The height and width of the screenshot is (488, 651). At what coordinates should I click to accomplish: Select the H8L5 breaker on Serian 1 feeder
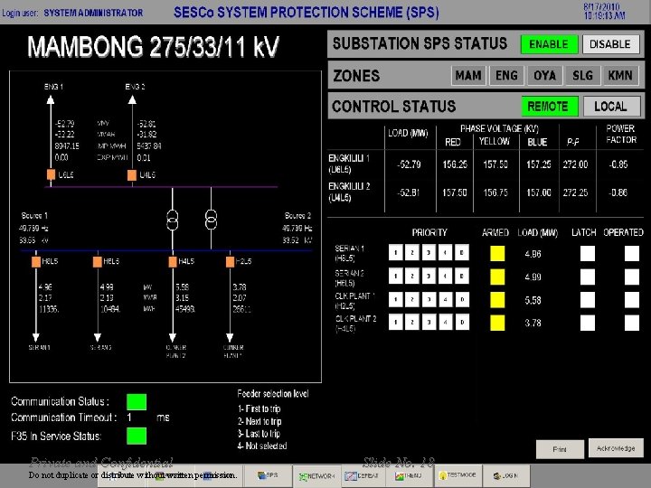[x=36, y=262]
